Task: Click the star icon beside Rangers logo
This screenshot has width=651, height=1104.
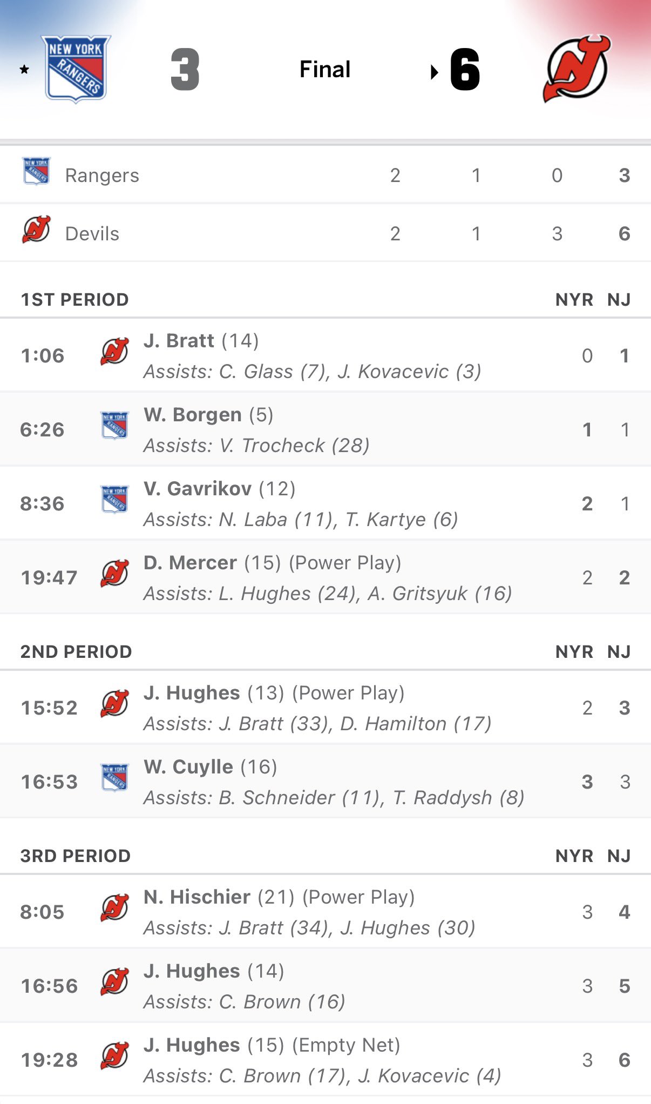Action: pos(24,69)
